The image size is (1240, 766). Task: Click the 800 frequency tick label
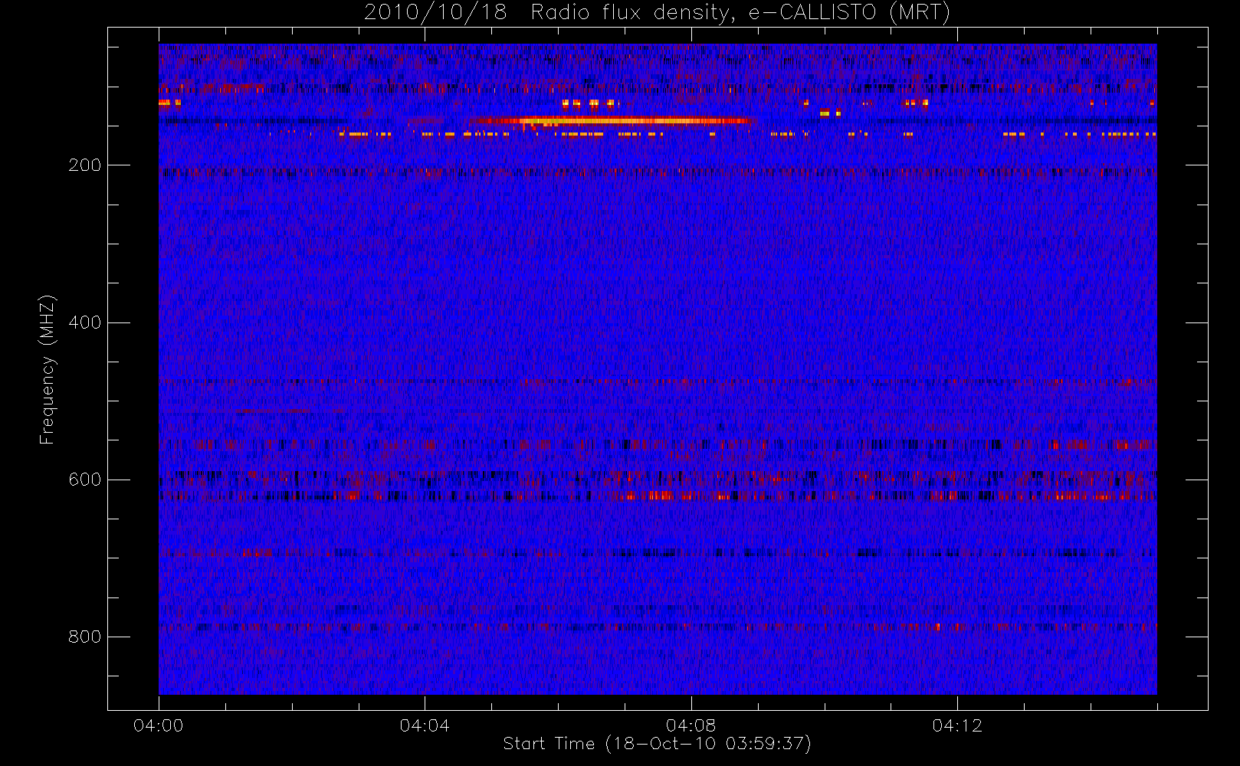(84, 637)
